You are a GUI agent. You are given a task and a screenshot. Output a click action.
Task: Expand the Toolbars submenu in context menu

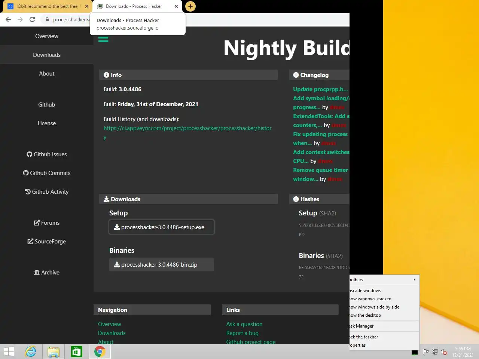[384, 280]
